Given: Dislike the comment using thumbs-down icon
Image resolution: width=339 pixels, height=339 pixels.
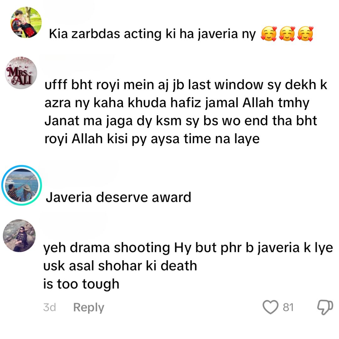Looking at the screenshot, I should (325, 307).
